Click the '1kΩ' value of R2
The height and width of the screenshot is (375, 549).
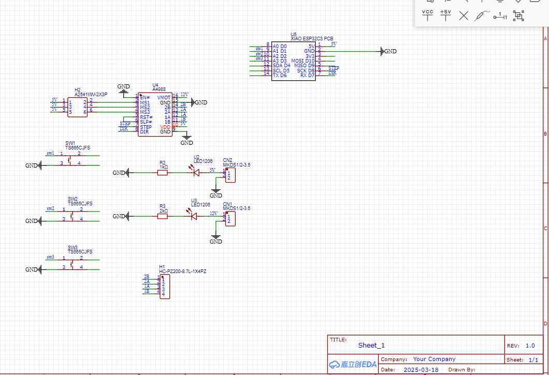(164, 167)
